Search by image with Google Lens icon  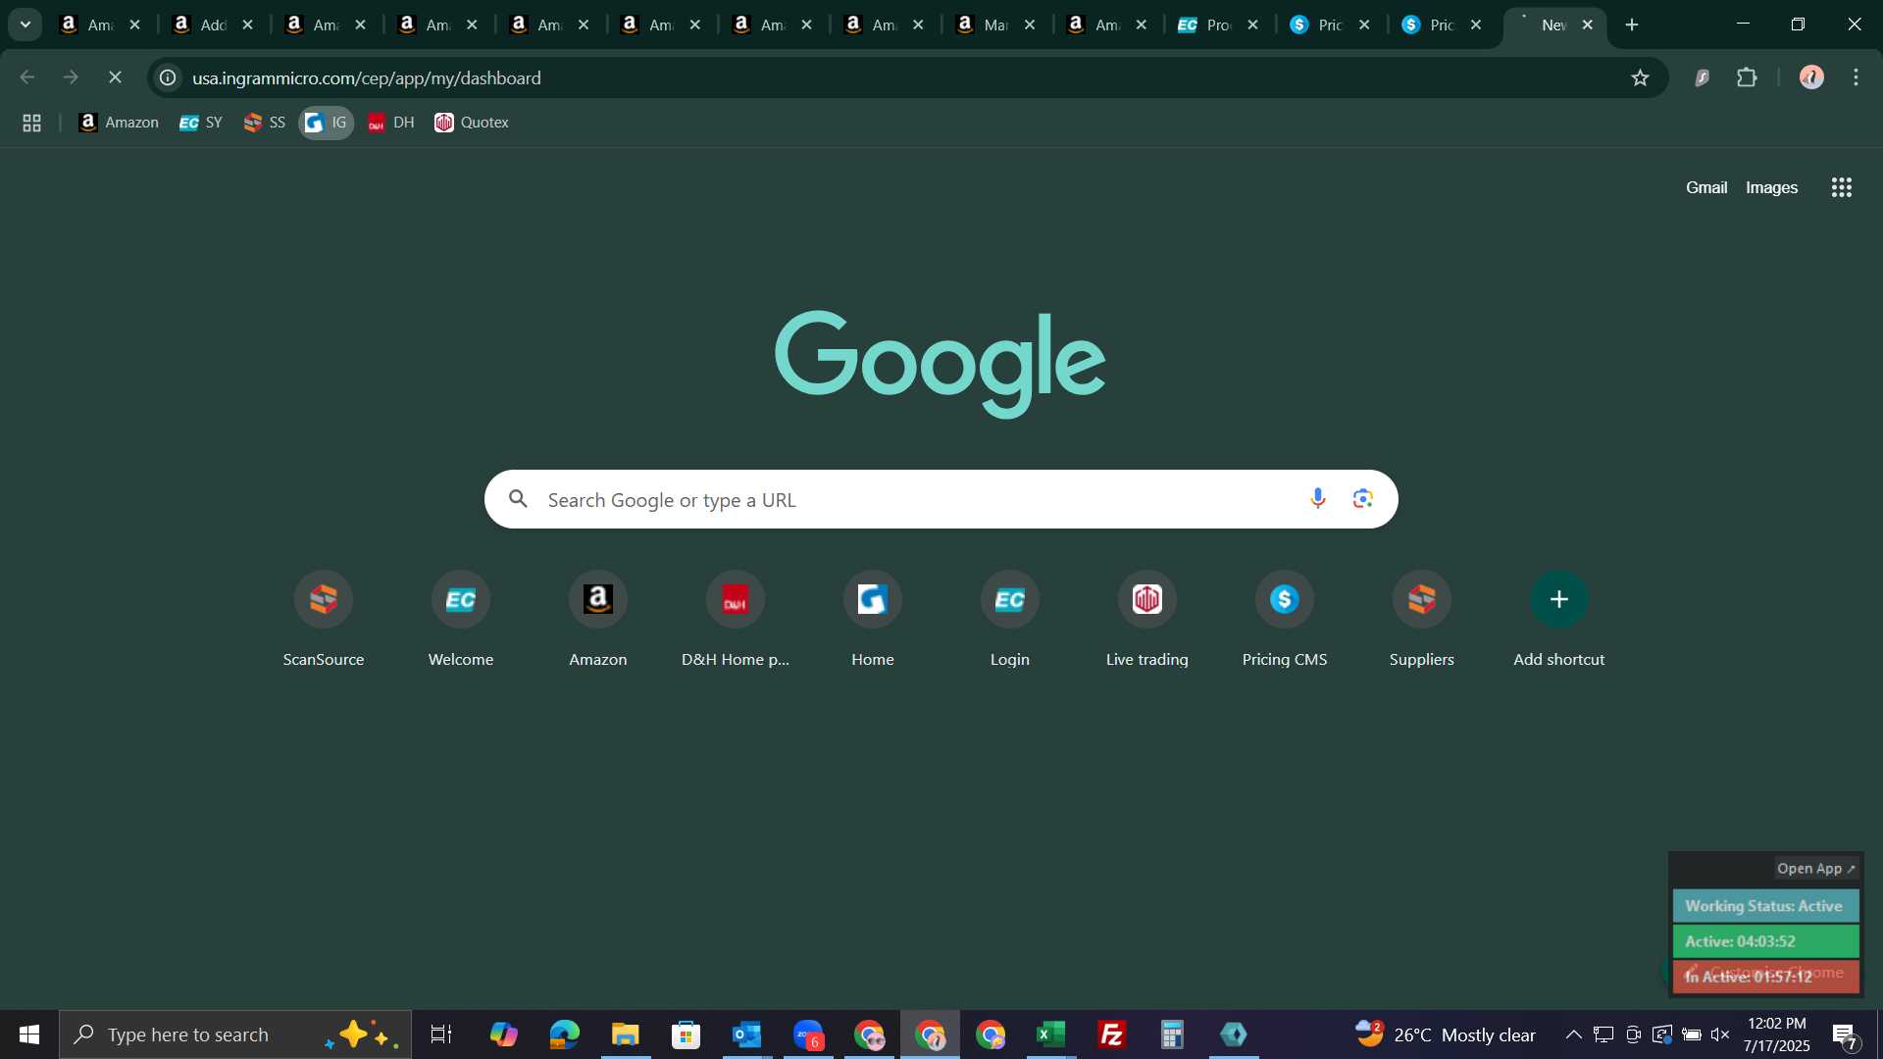(x=1362, y=499)
